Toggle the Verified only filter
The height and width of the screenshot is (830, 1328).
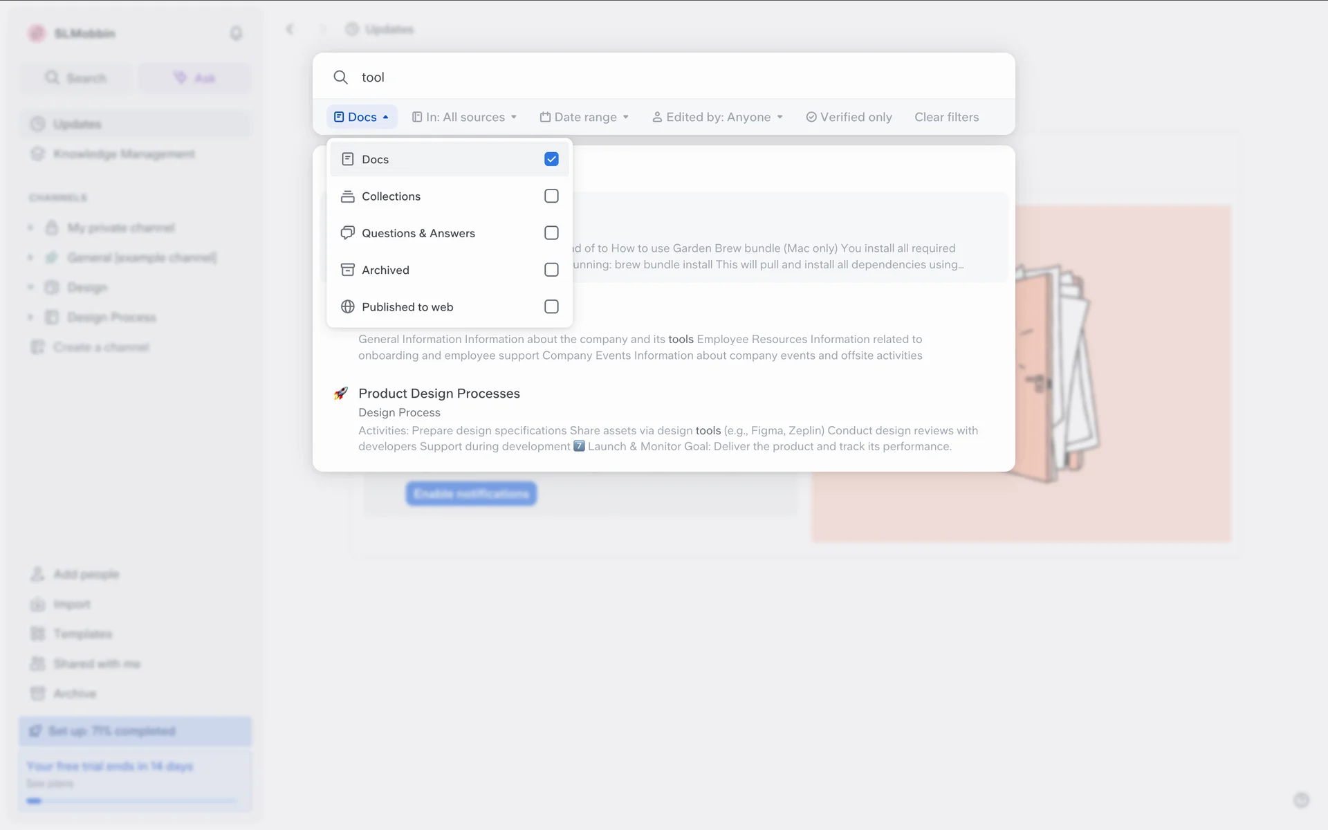click(849, 117)
